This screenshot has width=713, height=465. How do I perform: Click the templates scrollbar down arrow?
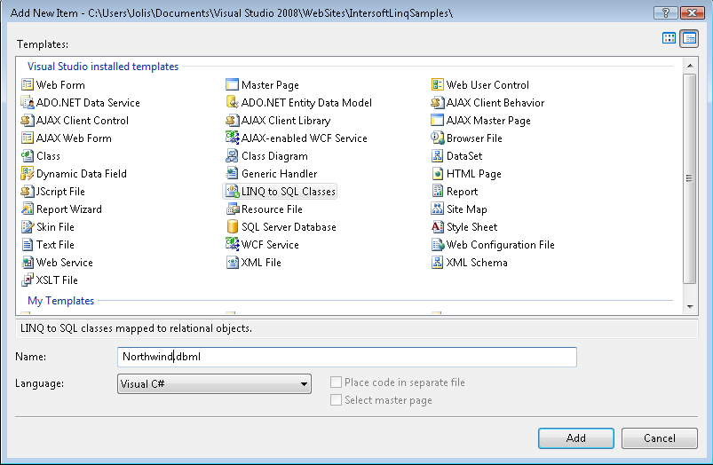[690, 307]
